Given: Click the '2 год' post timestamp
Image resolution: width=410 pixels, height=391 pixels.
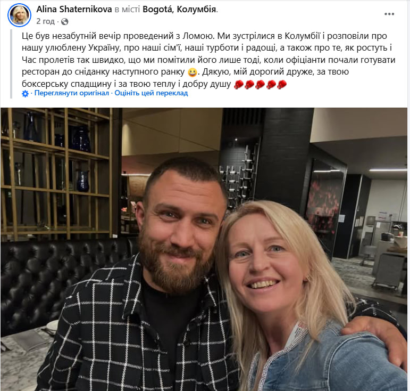Looking at the screenshot, I should [45, 21].
